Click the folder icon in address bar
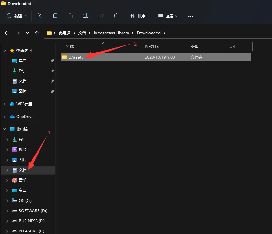Screen dimensions: 272x234 [x=49, y=33]
